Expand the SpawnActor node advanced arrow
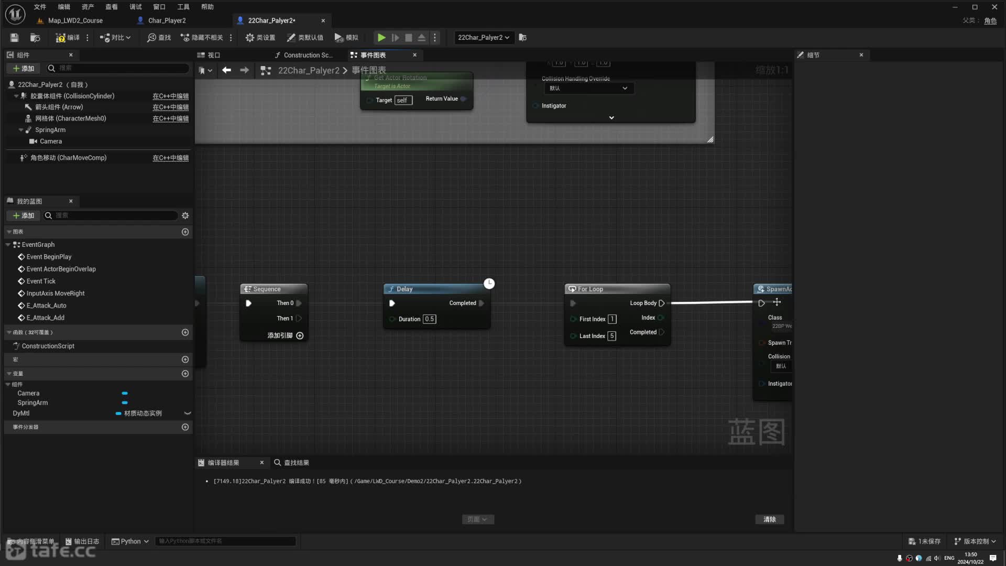 [611, 118]
